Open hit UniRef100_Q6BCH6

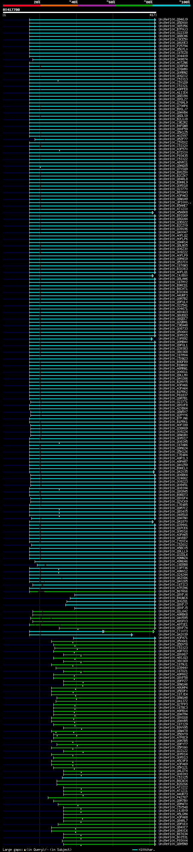click(173, 36)
